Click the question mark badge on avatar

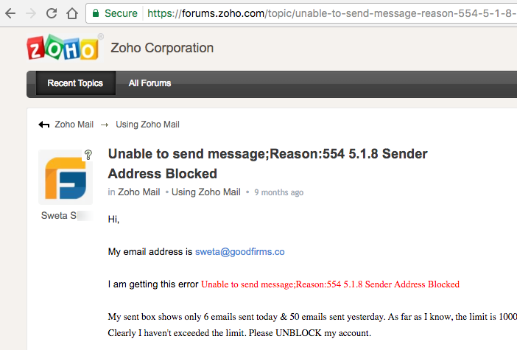[x=88, y=155]
